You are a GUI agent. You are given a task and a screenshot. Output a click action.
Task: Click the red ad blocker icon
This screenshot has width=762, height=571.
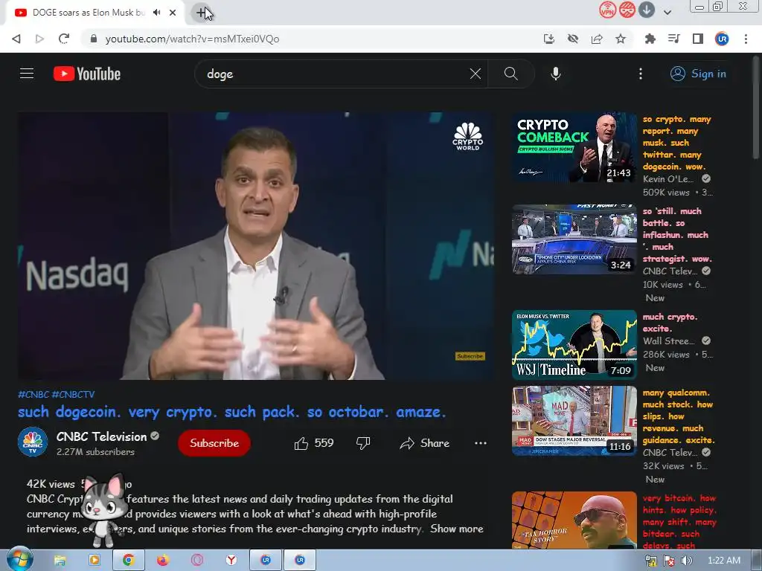[627, 10]
